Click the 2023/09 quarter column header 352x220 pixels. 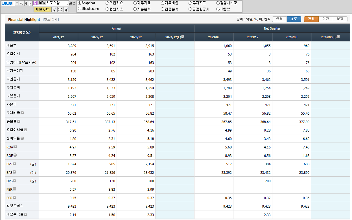tap(214, 37)
